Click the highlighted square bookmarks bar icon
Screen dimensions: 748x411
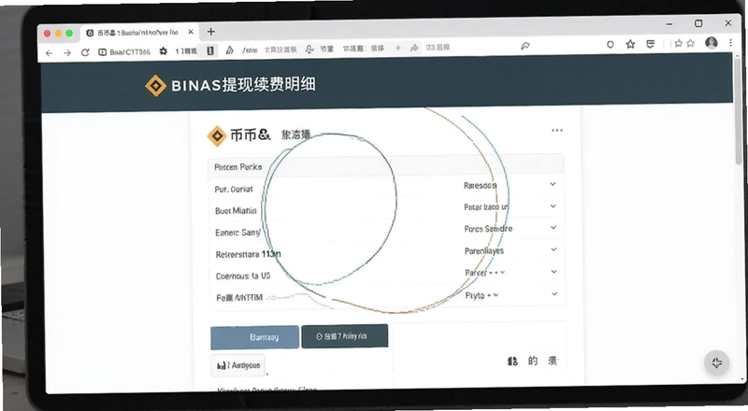pyautogui.click(x=210, y=50)
